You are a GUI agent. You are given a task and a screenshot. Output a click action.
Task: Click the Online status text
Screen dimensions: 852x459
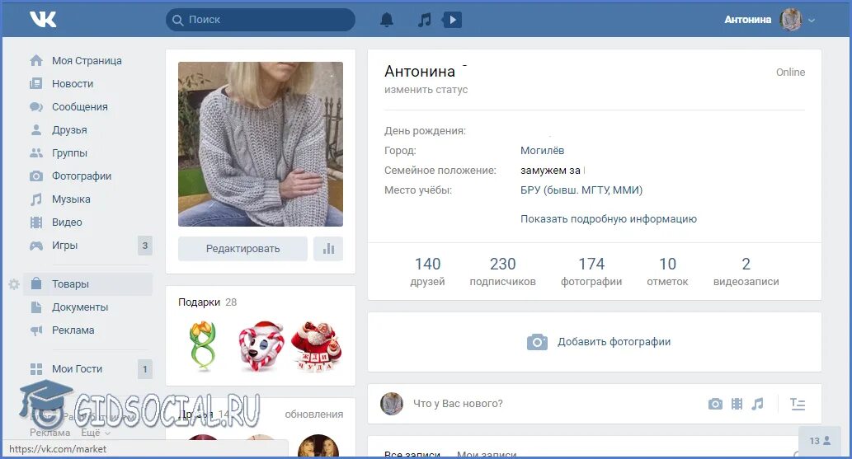(x=790, y=73)
